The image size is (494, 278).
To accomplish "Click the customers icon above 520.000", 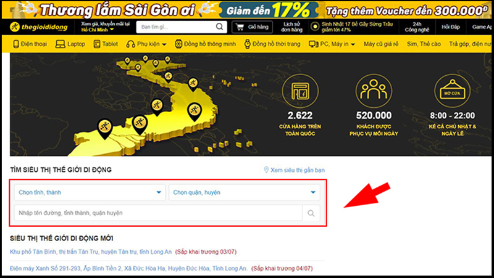I will 374,91.
